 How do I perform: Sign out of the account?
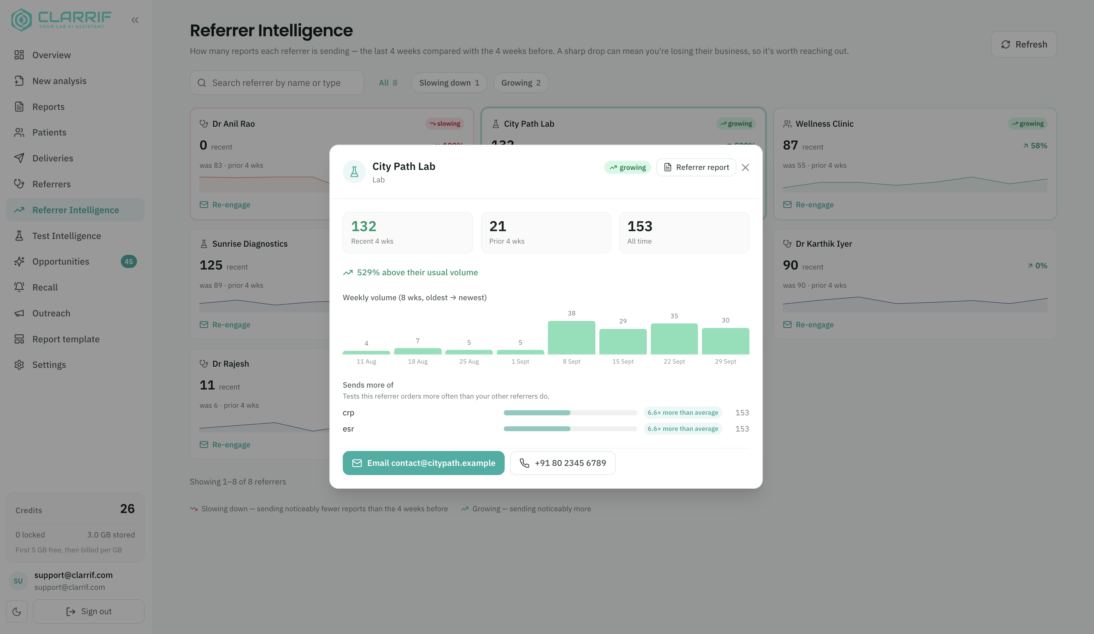click(x=89, y=611)
